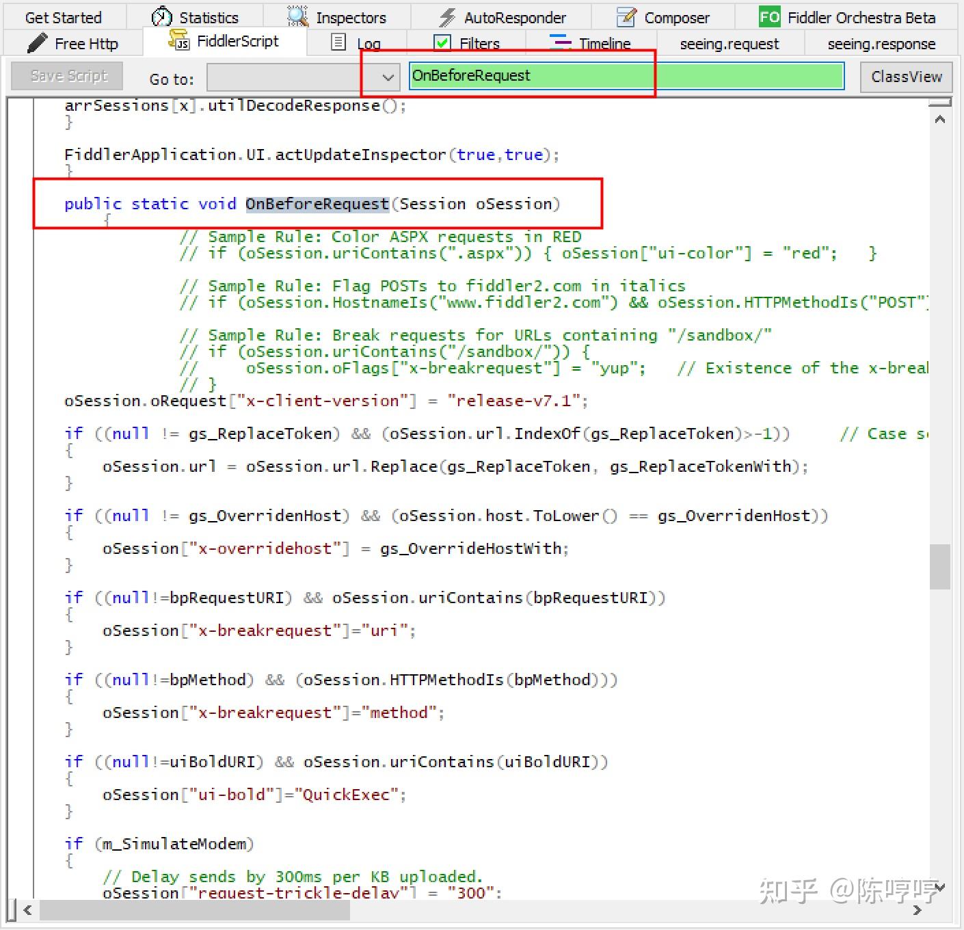964x930 pixels.
Task: Toggle the Filters tab checkbox
Action: 442,43
